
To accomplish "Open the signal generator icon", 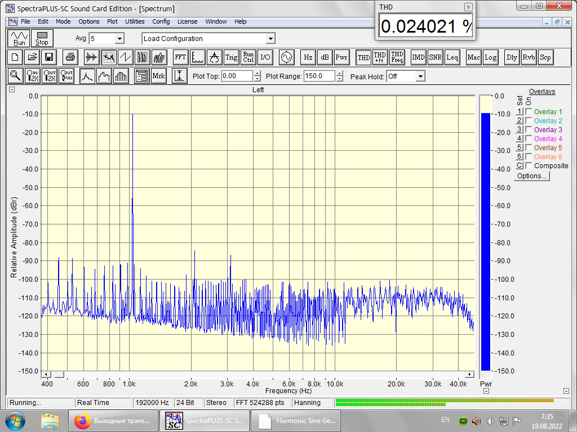I will (286, 57).
